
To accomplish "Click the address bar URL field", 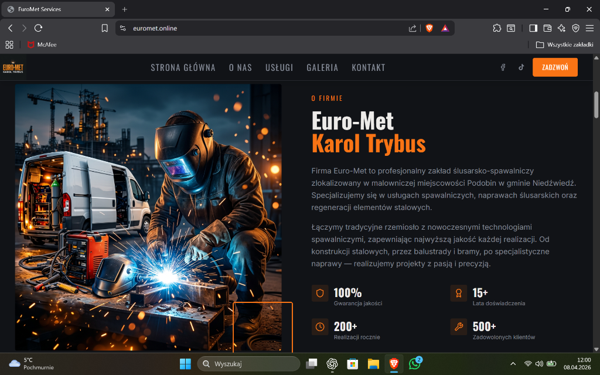I will click(268, 28).
